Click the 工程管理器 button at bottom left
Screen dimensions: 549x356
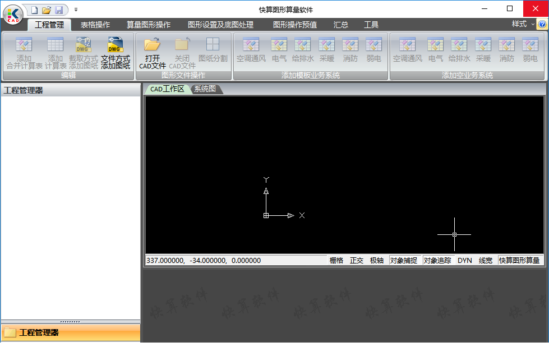pyautogui.click(x=70, y=332)
